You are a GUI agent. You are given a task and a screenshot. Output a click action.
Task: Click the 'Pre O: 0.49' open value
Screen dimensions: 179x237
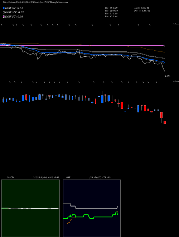[111, 8]
